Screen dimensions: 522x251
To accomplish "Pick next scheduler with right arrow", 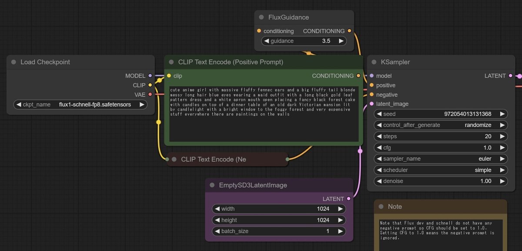I will tap(502, 170).
